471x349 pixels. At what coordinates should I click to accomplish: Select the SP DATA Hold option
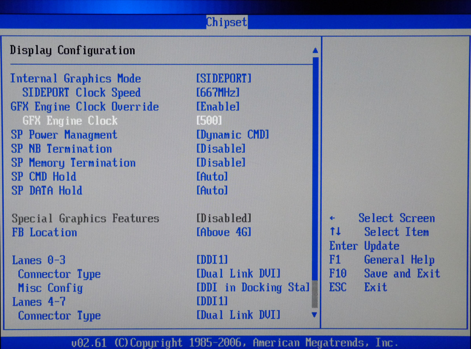pyautogui.click(x=47, y=191)
